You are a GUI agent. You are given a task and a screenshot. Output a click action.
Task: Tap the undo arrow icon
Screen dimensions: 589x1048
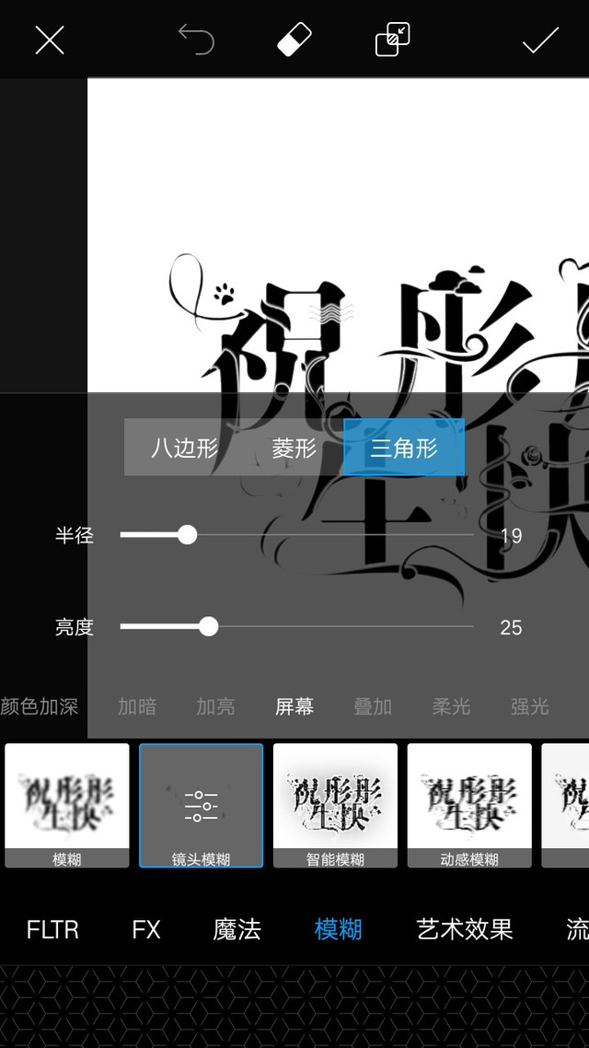click(196, 41)
